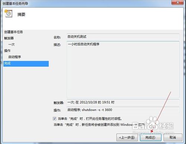Viewport: 186px width, 144px height.
Task: Click the 创建基本任务向导 window title text
Action: (x=15, y=3)
